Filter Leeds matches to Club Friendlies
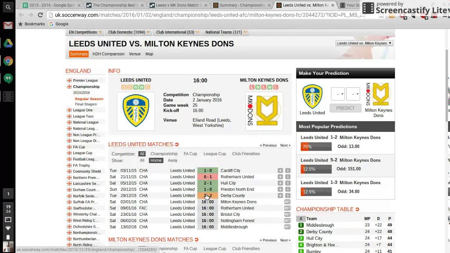The height and width of the screenshot is (253, 450). click(246, 154)
